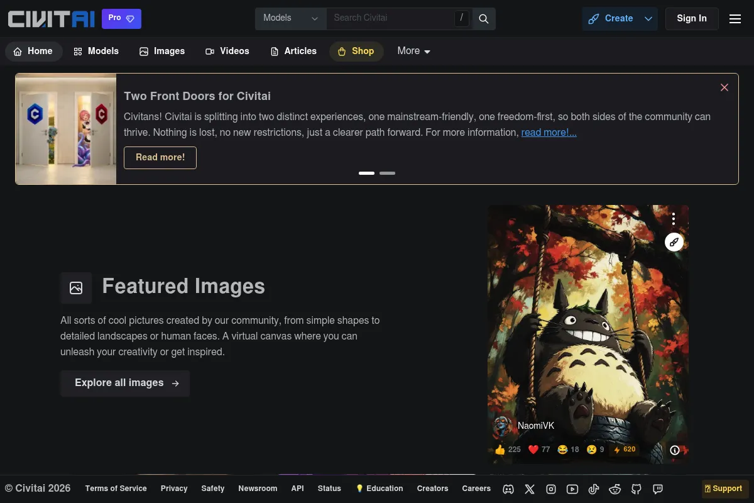Open the Creators footer link
The image size is (754, 503).
coord(433,489)
